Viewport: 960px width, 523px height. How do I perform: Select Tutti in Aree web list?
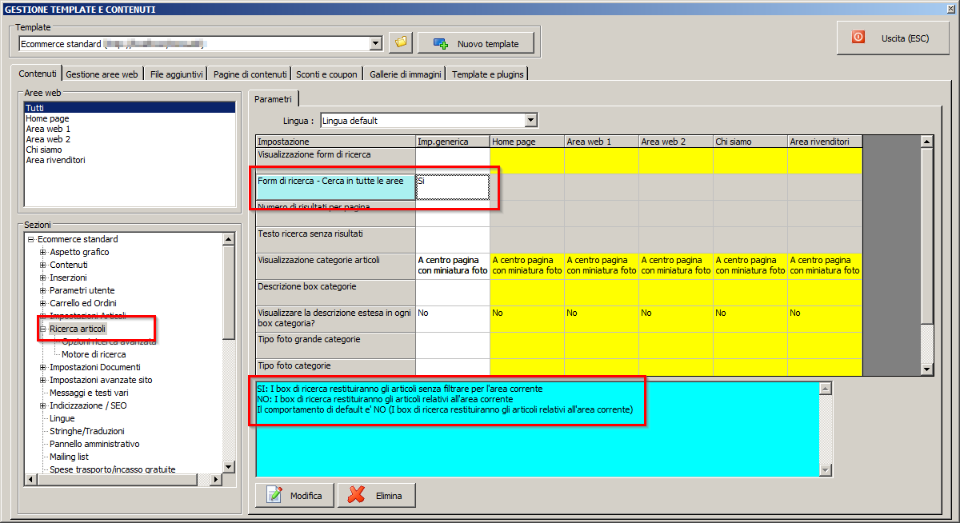[x=130, y=108]
